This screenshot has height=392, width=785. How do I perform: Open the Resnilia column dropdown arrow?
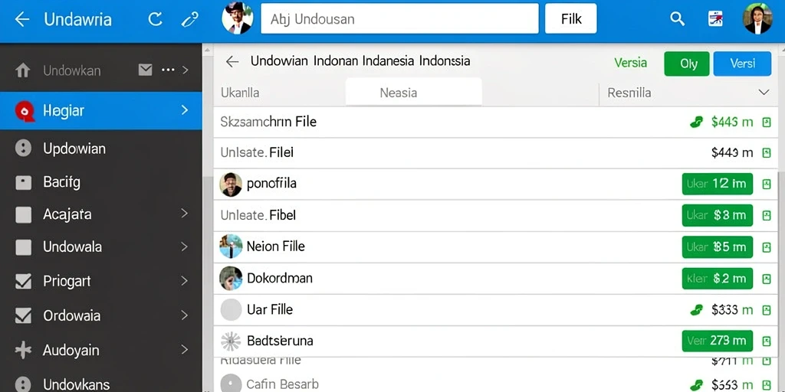tap(764, 93)
